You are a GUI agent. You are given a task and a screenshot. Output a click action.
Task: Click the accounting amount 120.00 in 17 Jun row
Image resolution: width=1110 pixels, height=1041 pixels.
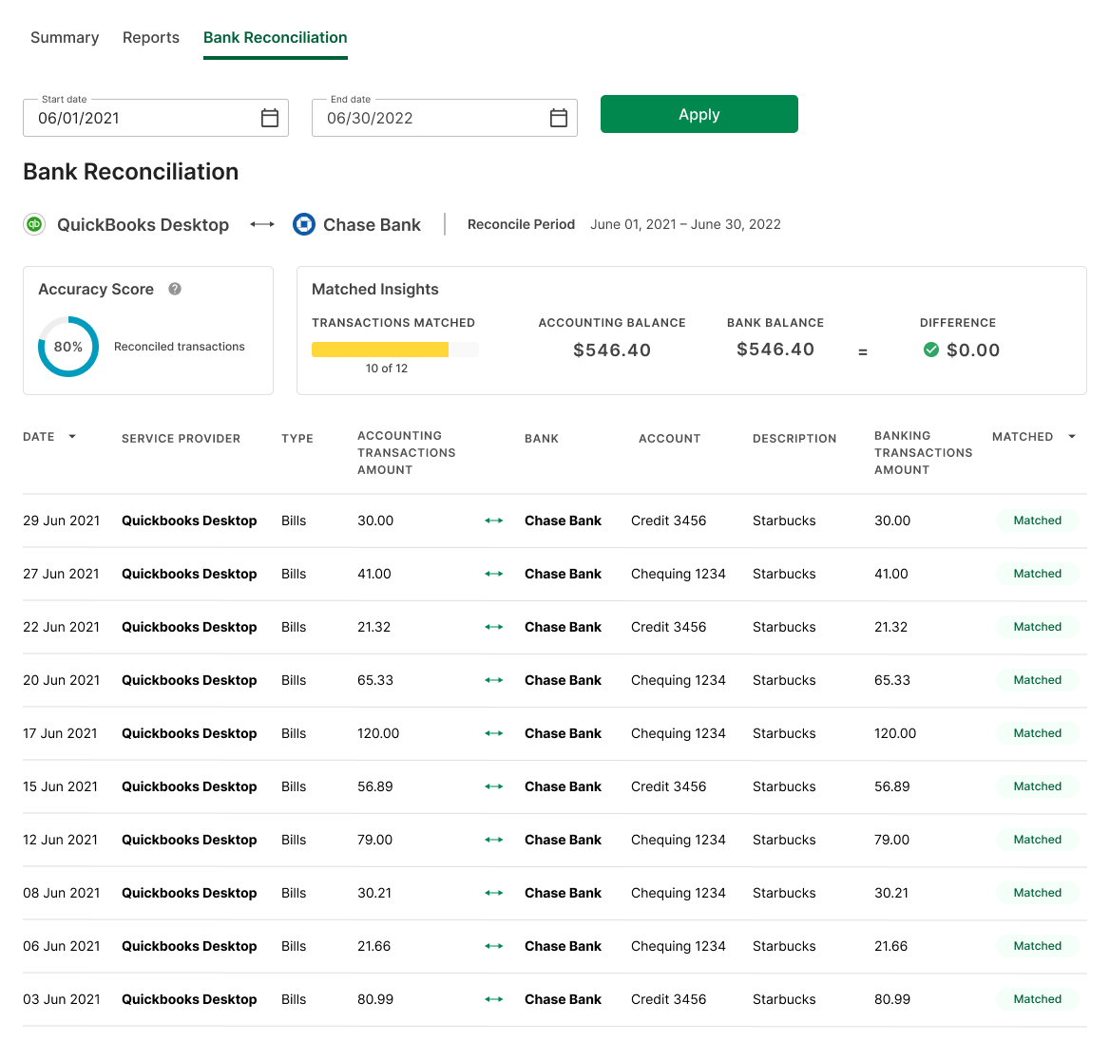(x=378, y=733)
